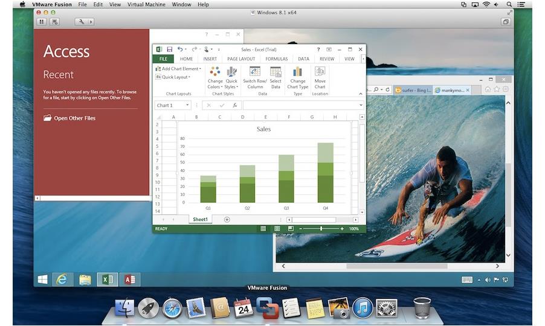Click refresh icon in browser address bar

pos(387,89)
